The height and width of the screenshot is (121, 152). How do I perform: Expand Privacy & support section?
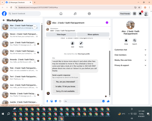pyautogui.click(x=130, y=65)
